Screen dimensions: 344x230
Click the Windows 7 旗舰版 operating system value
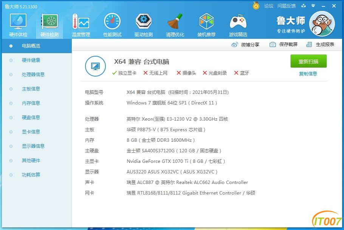[172, 103]
